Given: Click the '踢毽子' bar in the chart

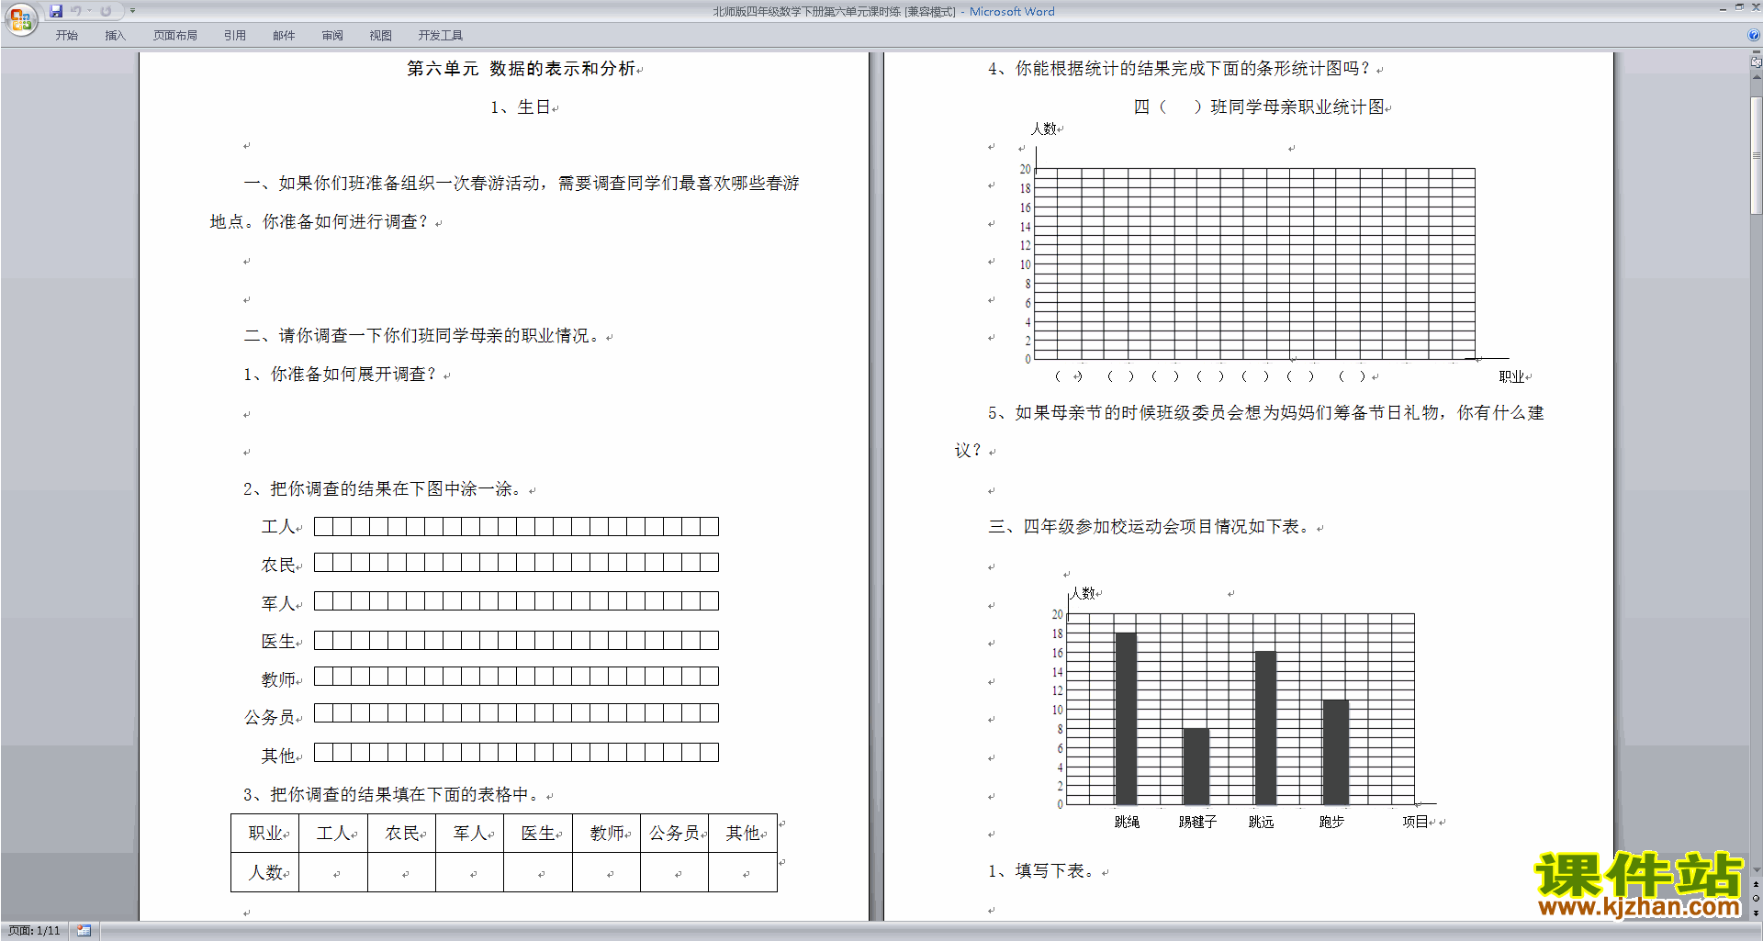Looking at the screenshot, I should click(x=1196, y=767).
